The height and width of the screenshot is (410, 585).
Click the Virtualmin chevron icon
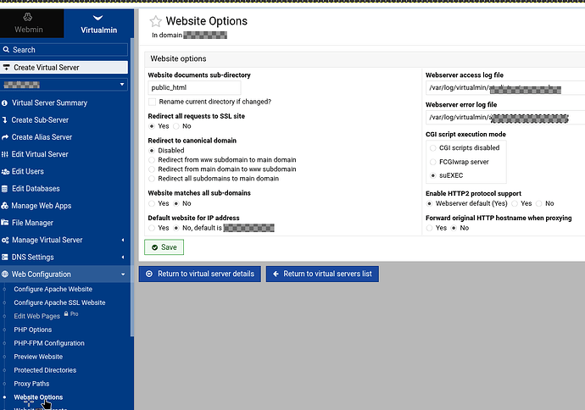pyautogui.click(x=98, y=18)
